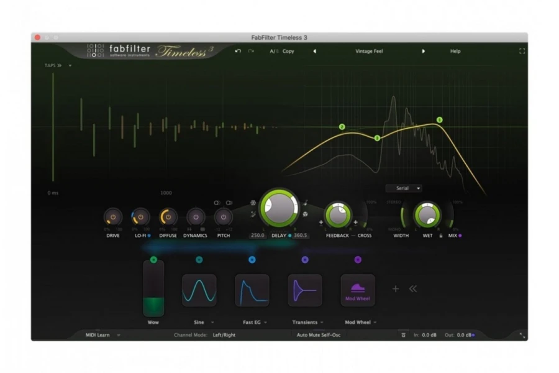Open the Serial filter routing dropdown
This screenshot has width=559, height=373.
click(404, 188)
